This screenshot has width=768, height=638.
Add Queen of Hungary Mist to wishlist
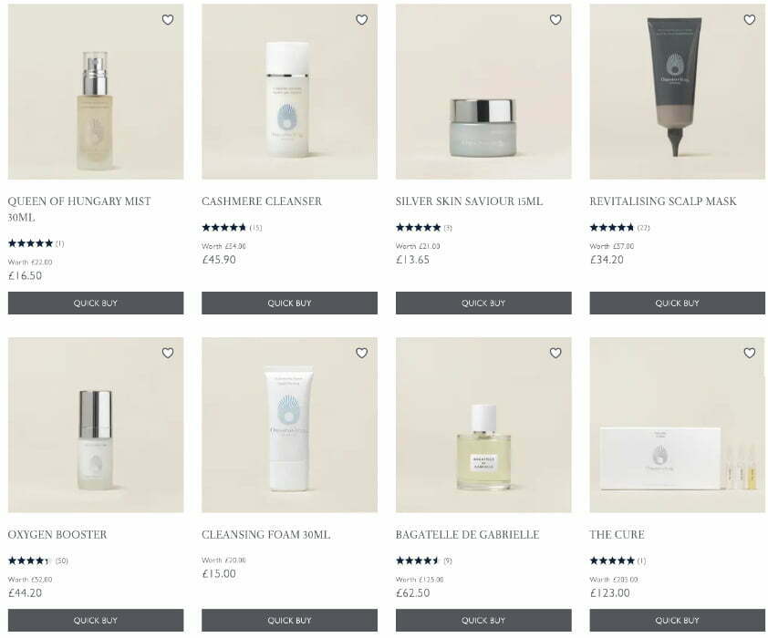point(168,19)
